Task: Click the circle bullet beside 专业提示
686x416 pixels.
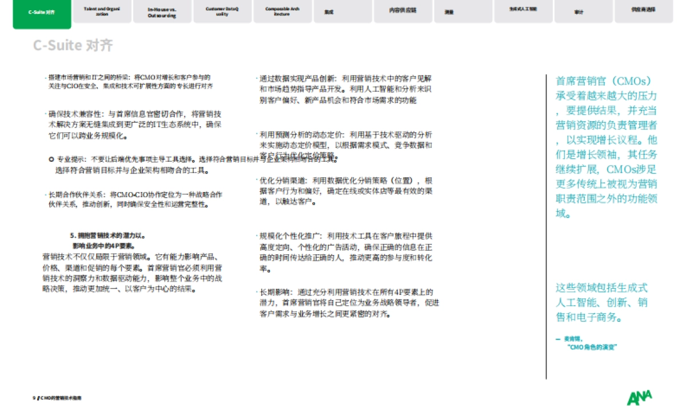Action: click(x=51, y=159)
